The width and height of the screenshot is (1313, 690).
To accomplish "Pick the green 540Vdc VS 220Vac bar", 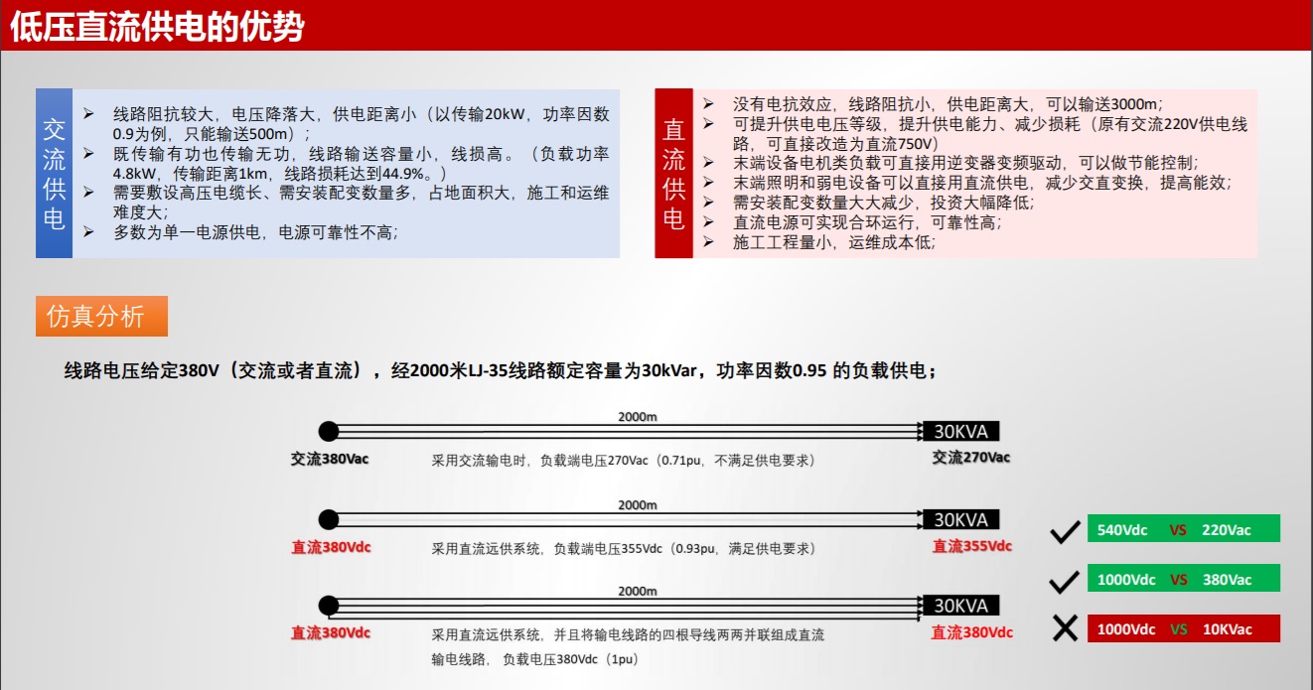I will 1183,529.
